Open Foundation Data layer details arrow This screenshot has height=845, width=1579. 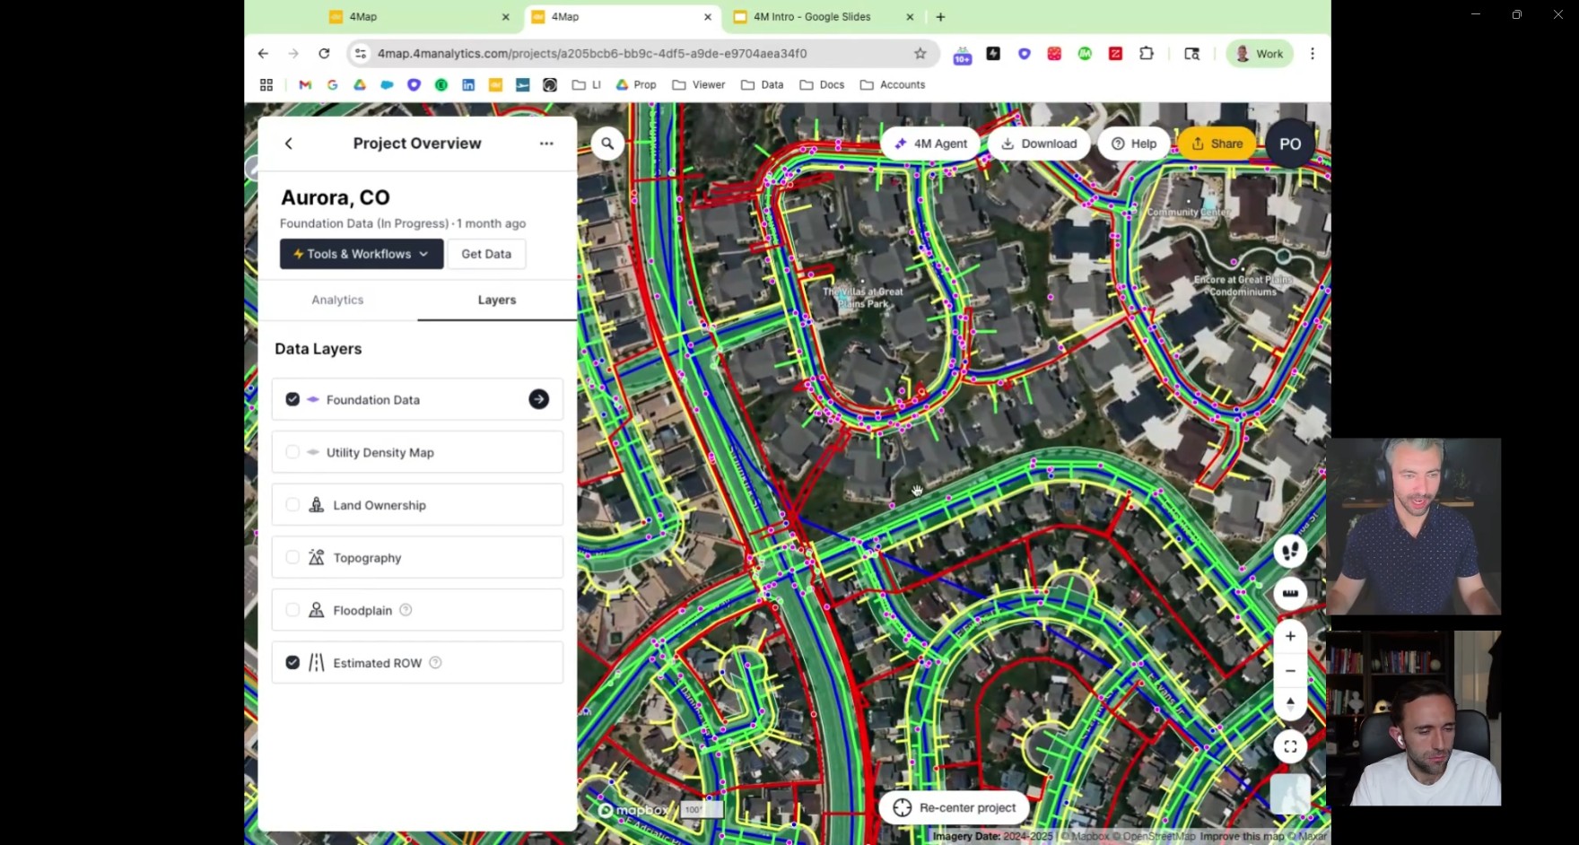coord(538,399)
